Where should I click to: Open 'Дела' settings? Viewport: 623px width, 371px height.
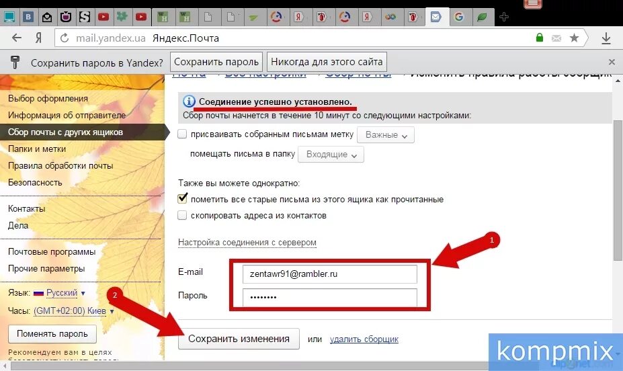point(18,226)
